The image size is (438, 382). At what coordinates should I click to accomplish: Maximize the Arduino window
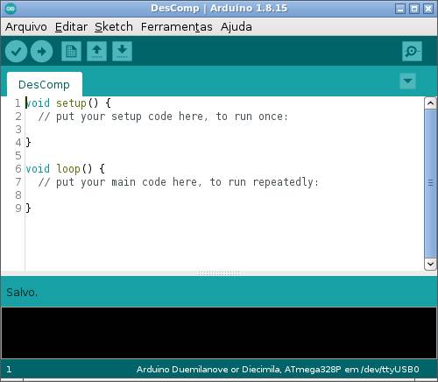click(x=414, y=9)
